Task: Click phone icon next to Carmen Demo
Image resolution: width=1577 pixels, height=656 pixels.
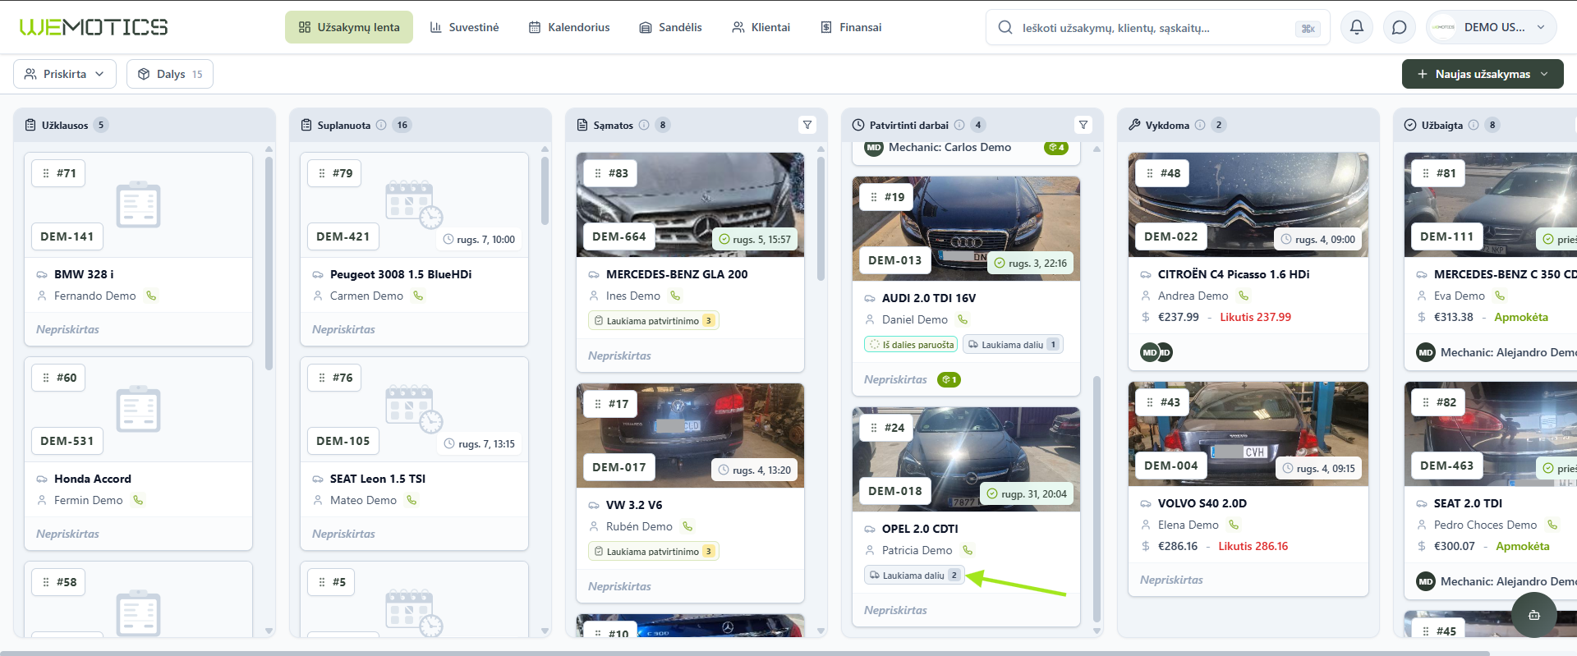Action: click(418, 296)
